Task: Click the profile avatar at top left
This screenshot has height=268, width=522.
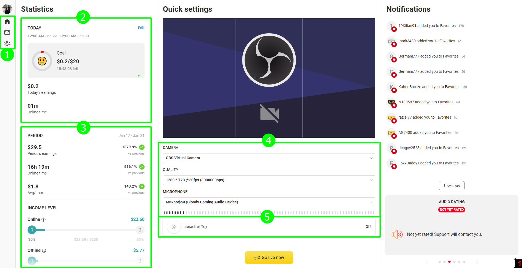Action: (x=7, y=9)
